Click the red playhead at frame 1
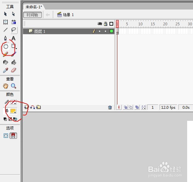Viewport: 193px width, 182px height. [x=117, y=24]
